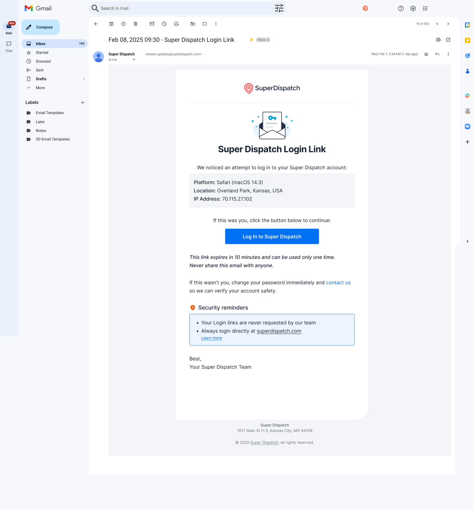The height and width of the screenshot is (510, 474).
Task: Go back to inbox with back arrow
Action: pyautogui.click(x=96, y=24)
